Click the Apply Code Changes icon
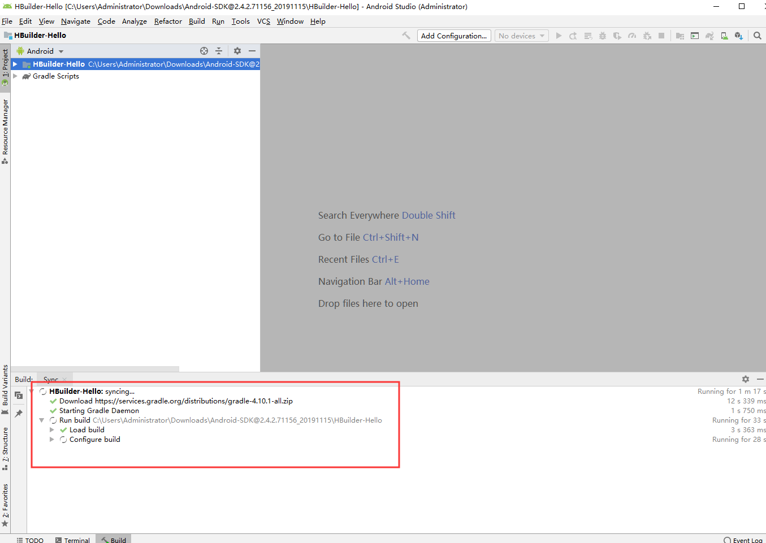The width and height of the screenshot is (766, 543). pos(588,36)
